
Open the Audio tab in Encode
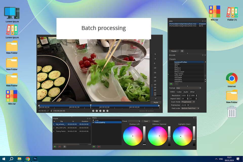pyautogui.click(x=186, y=92)
